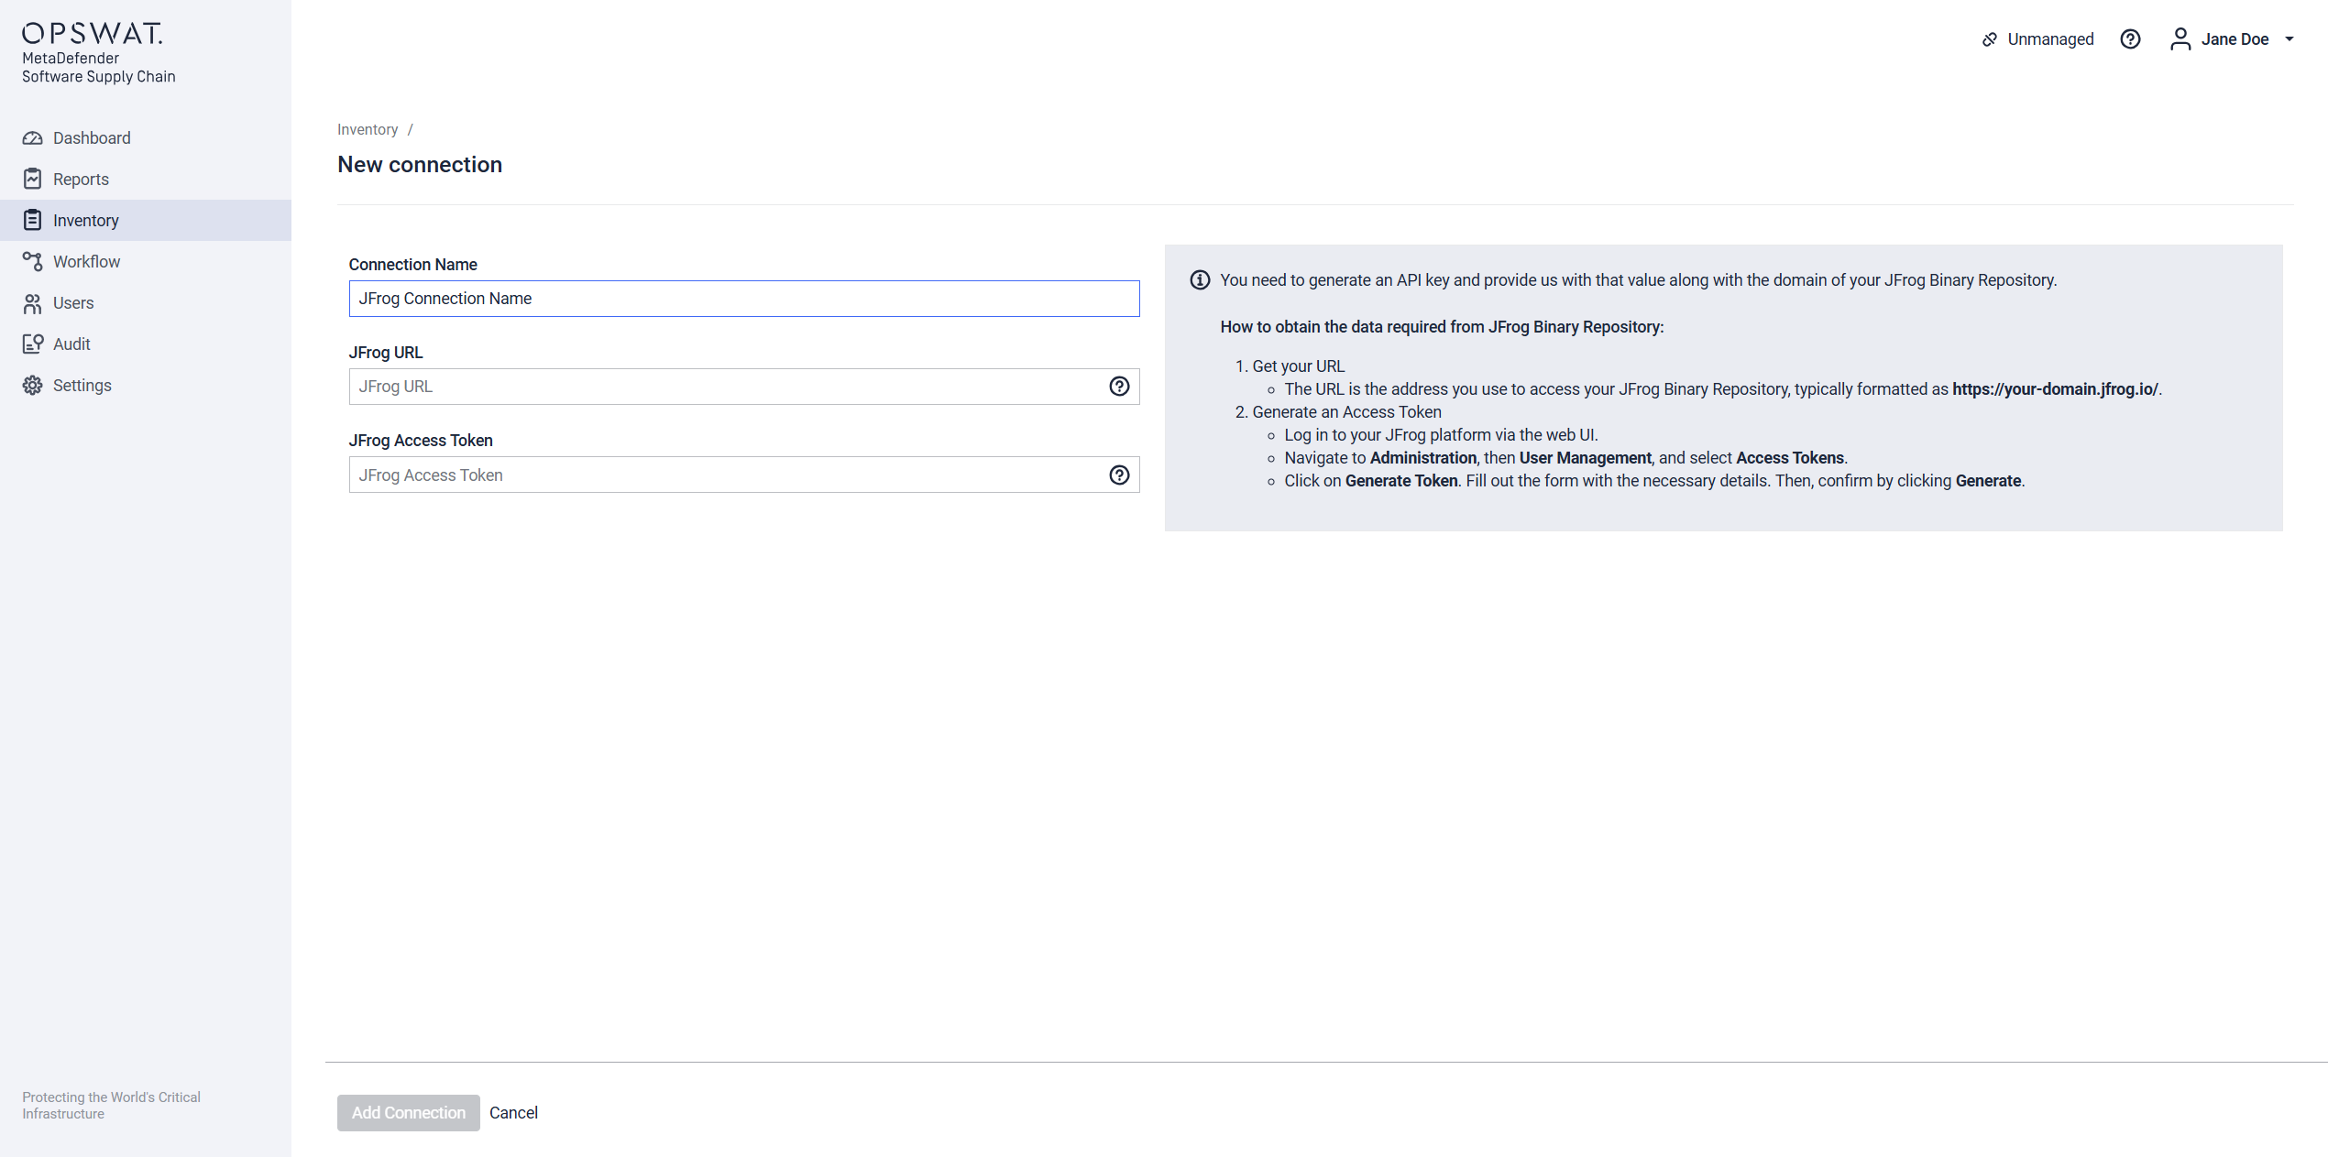Click 'MetaDefender Software Supply Chain' product title

pyautogui.click(x=99, y=68)
